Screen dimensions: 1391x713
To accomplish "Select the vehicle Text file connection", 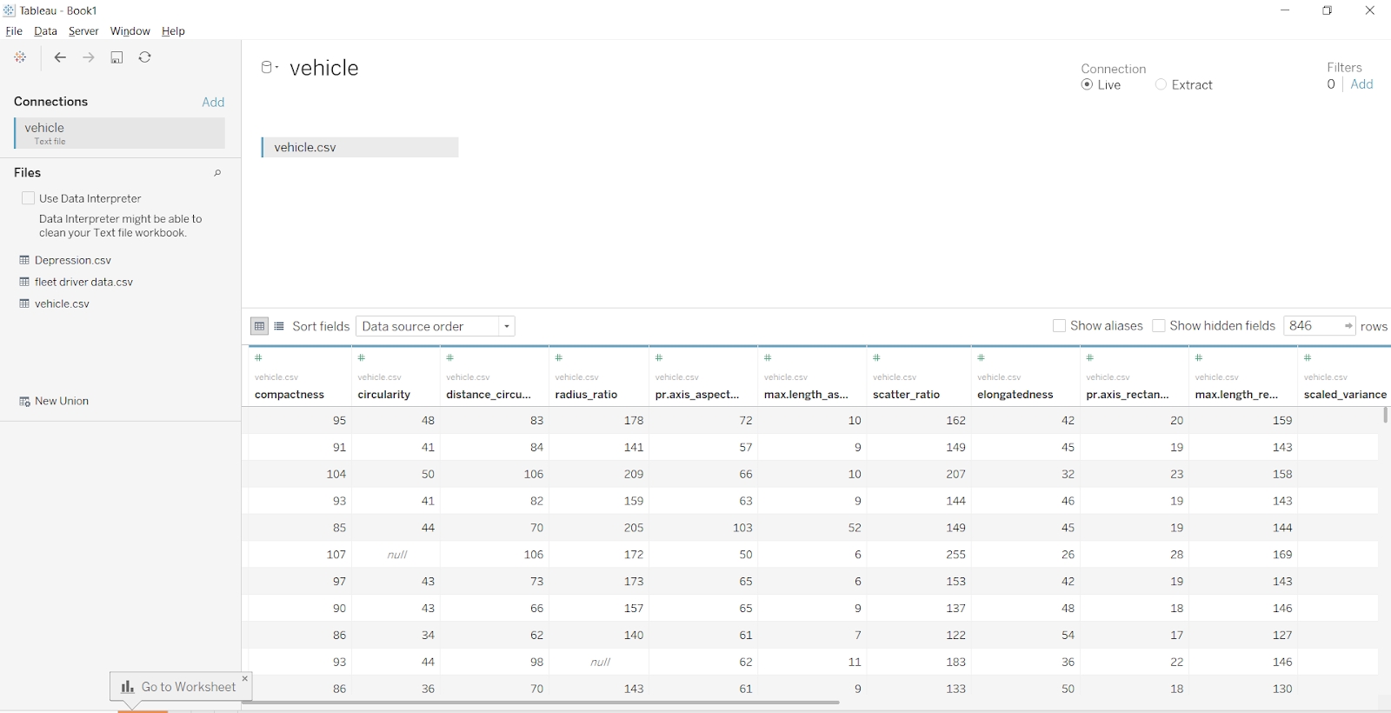I will click(x=120, y=133).
